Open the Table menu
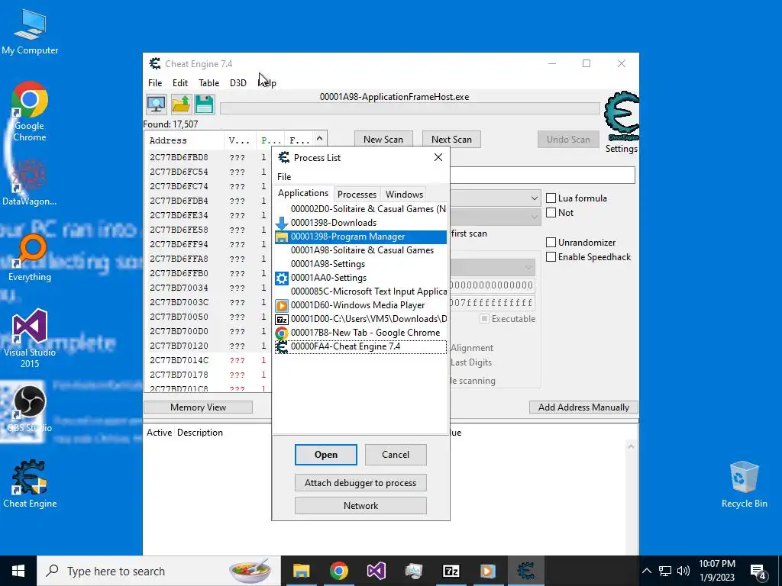This screenshot has width=782, height=586. [x=209, y=83]
